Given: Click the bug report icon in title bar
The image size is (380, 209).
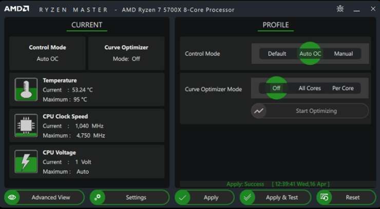Looking at the screenshot, I should click(340, 9).
